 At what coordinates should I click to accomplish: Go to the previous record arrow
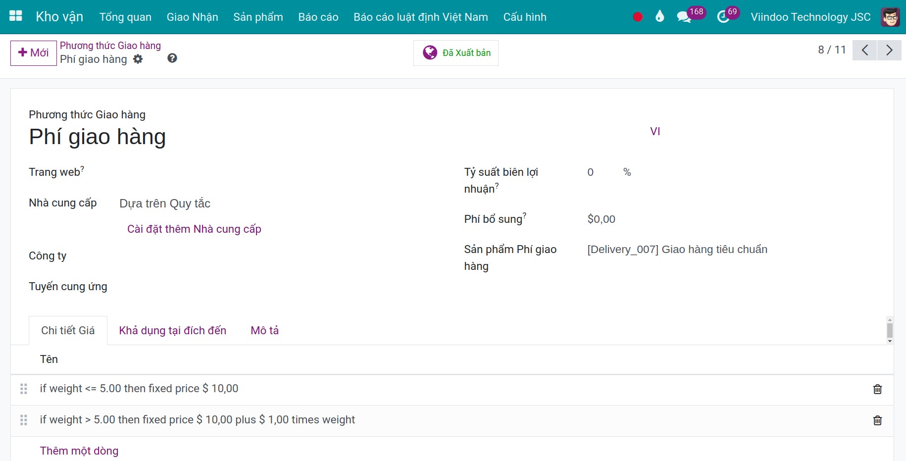[x=865, y=50]
